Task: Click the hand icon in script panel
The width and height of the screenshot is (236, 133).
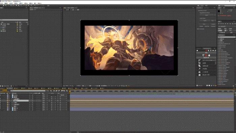Action: [209, 55]
